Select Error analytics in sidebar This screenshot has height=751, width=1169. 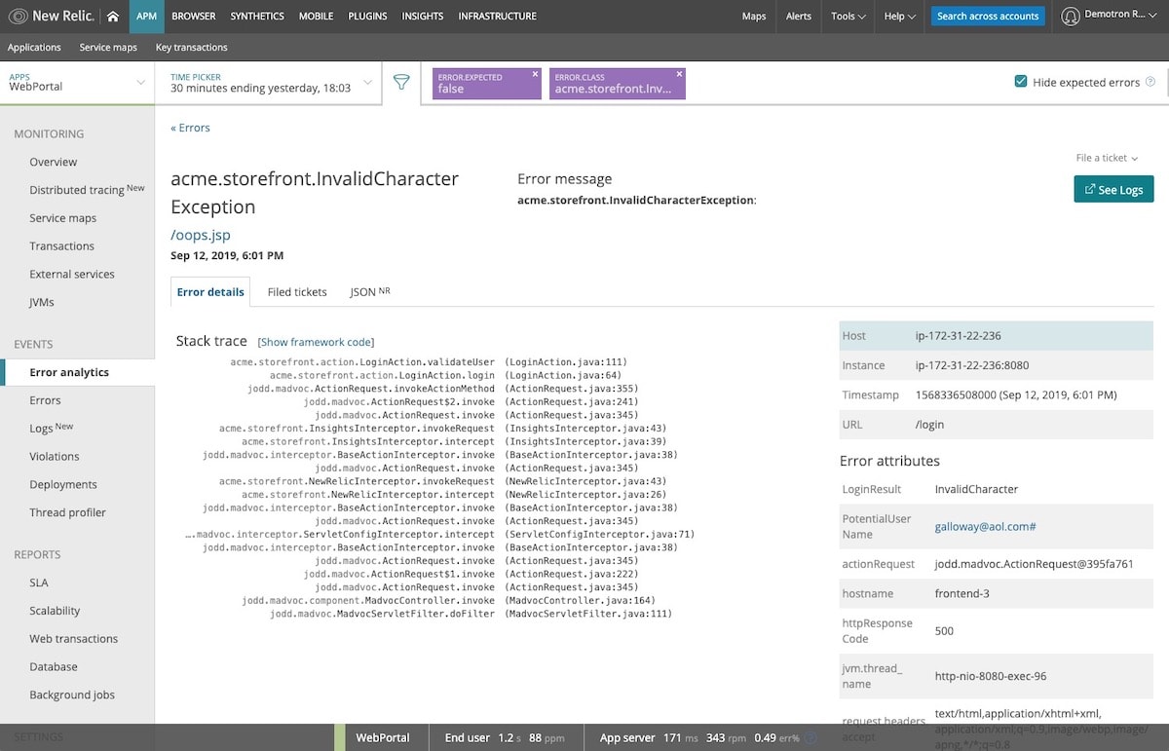69,372
